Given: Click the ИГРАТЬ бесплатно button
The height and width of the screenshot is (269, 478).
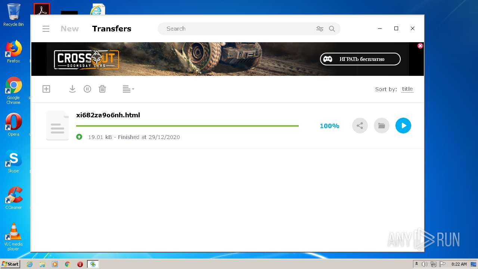Looking at the screenshot, I should click(360, 59).
